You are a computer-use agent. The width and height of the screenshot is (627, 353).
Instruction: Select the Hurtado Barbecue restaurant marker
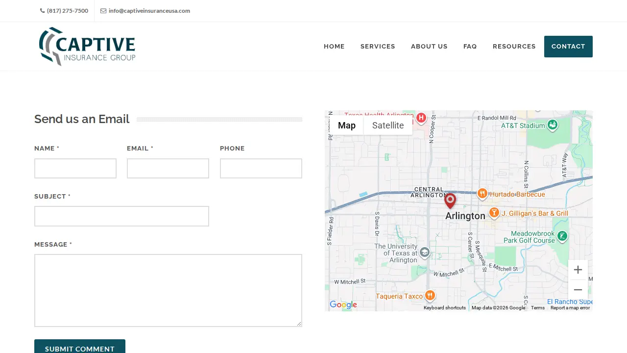pos(482,194)
